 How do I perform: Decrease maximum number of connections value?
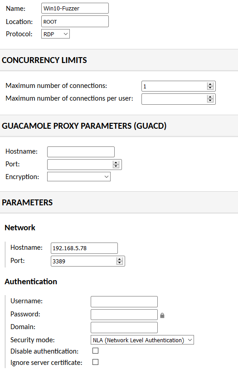(x=210, y=88)
